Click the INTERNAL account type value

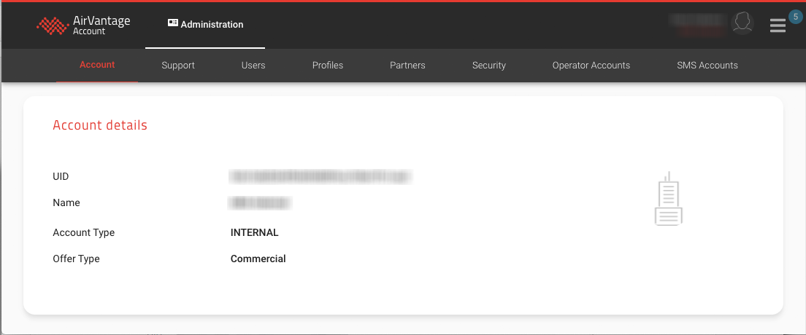(255, 233)
